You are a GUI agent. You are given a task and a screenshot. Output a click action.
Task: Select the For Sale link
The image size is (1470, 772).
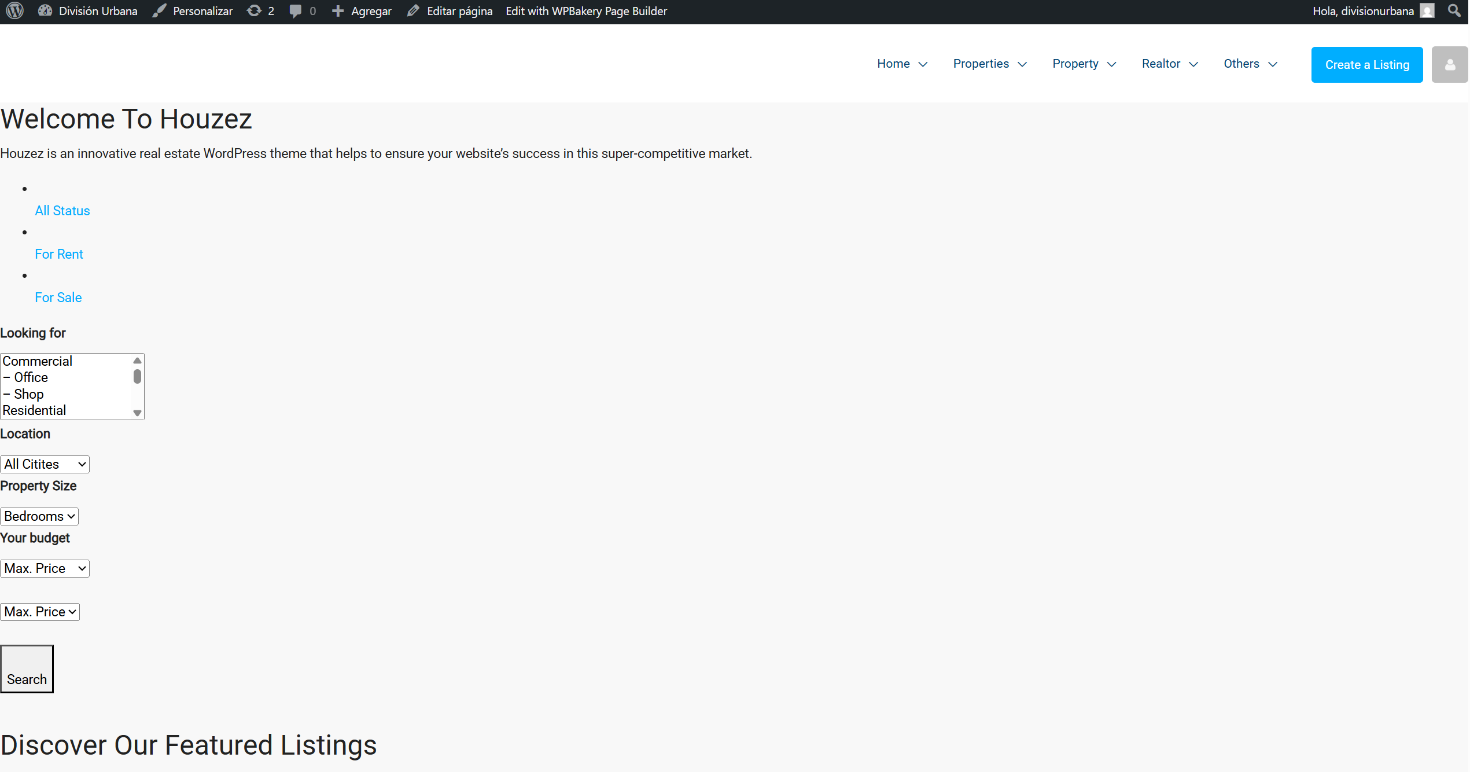58,297
